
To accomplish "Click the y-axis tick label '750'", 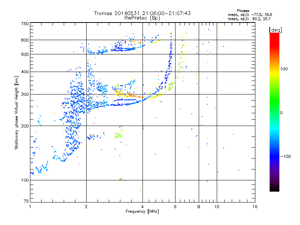I will click(25, 24).
